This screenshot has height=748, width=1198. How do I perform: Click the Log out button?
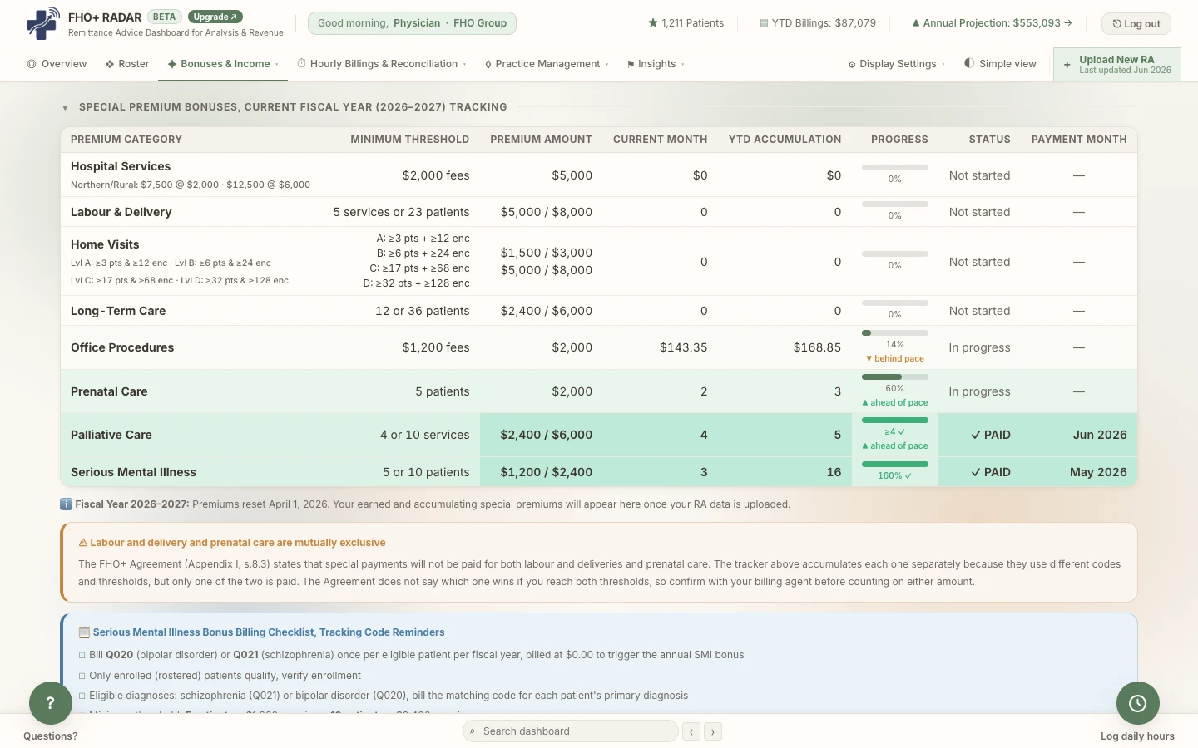1136,23
